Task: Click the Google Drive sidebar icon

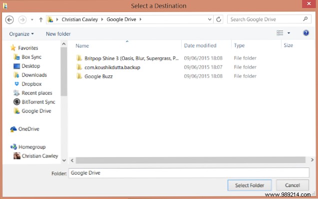Action: (16, 111)
